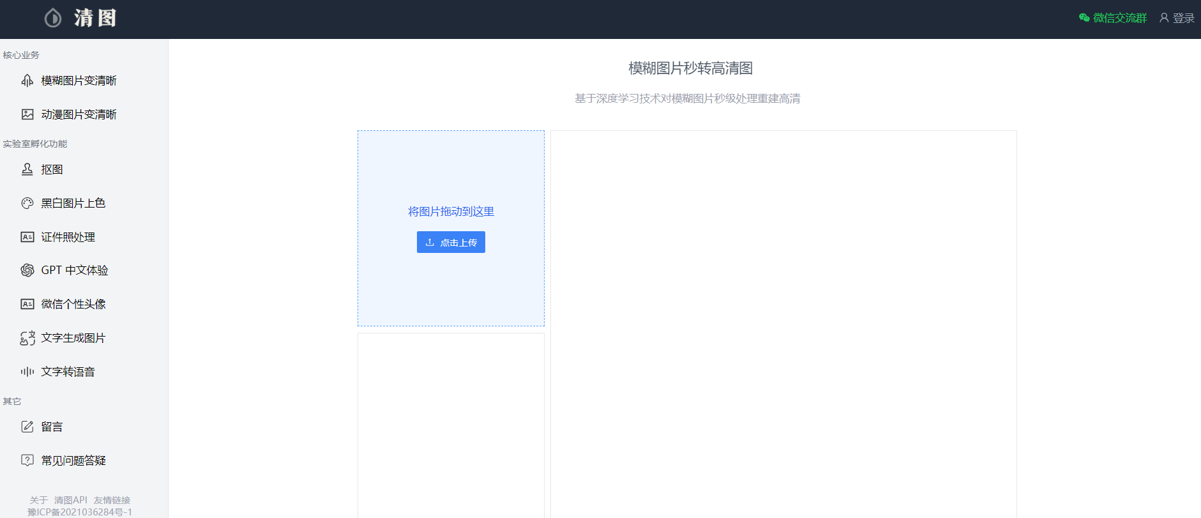Click the ID card icon for 证件照处理
Screen dimensions: 1201x518
(x=27, y=237)
